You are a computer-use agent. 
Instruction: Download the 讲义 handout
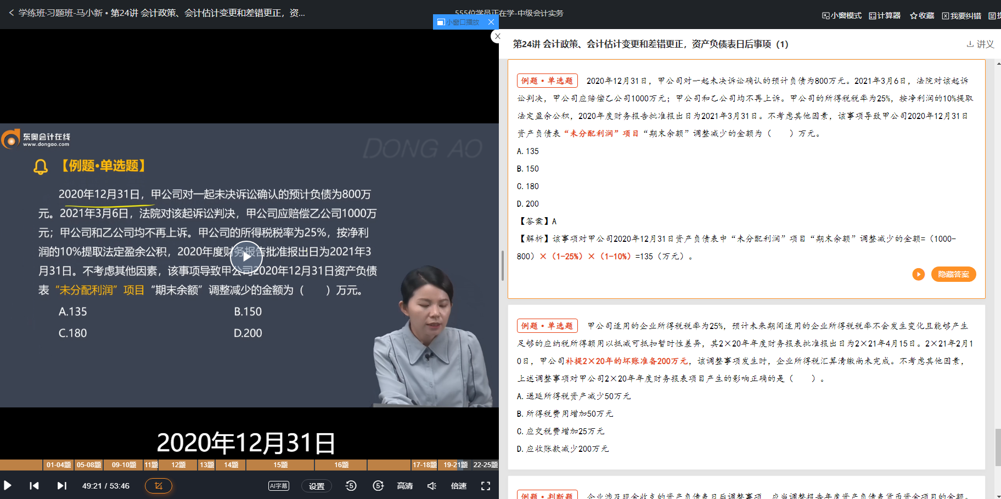point(980,44)
